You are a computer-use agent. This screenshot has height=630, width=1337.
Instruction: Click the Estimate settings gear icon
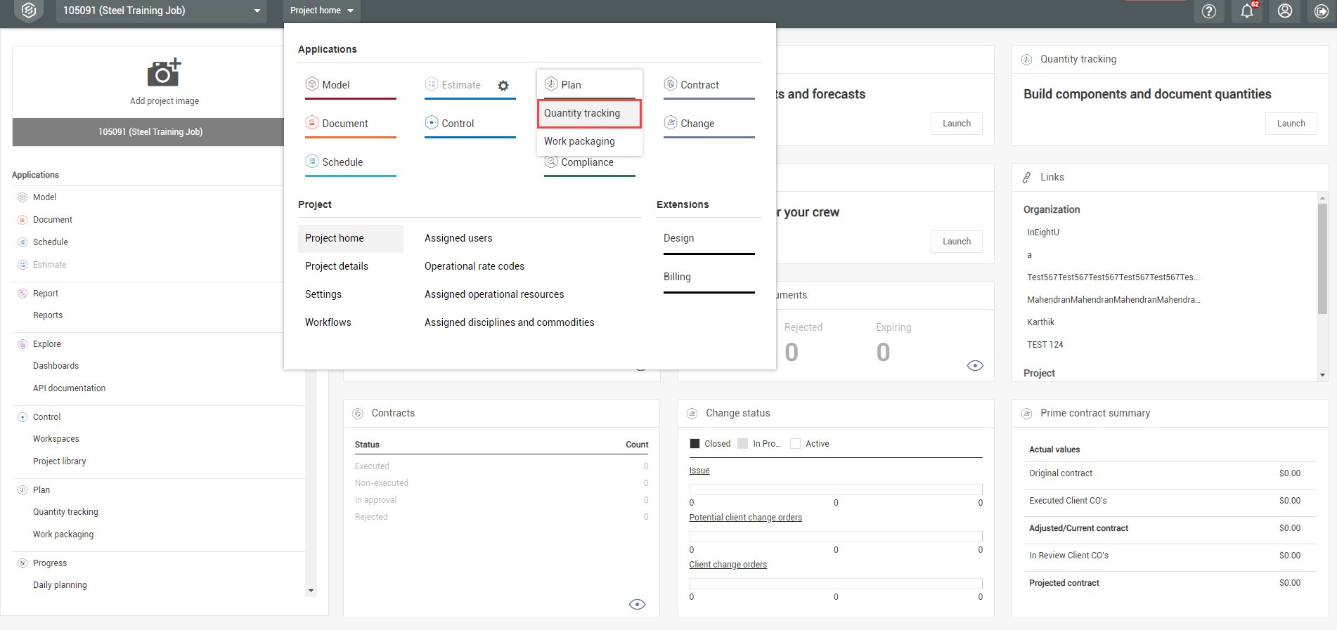503,86
